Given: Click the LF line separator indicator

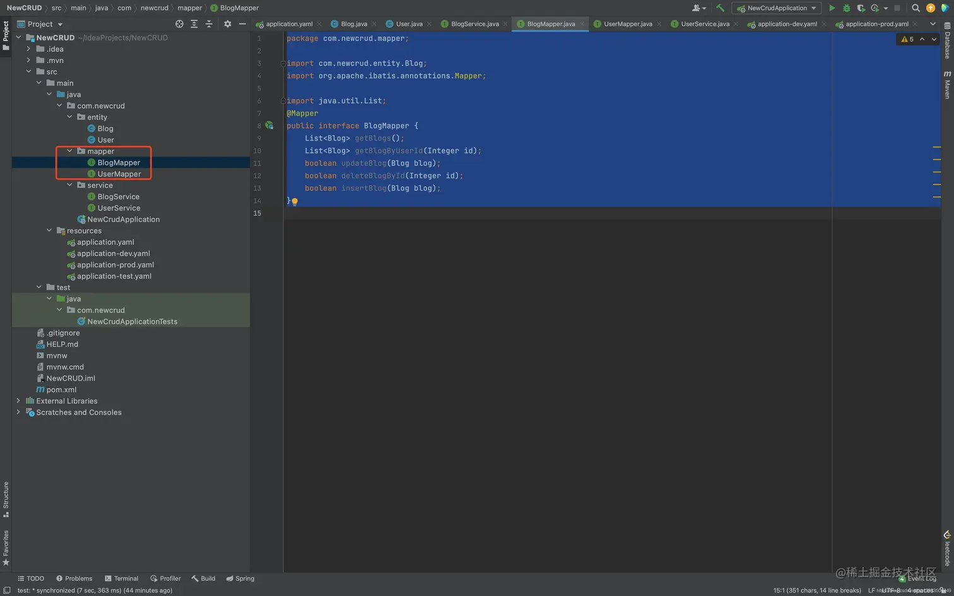Looking at the screenshot, I should pyautogui.click(x=871, y=590).
